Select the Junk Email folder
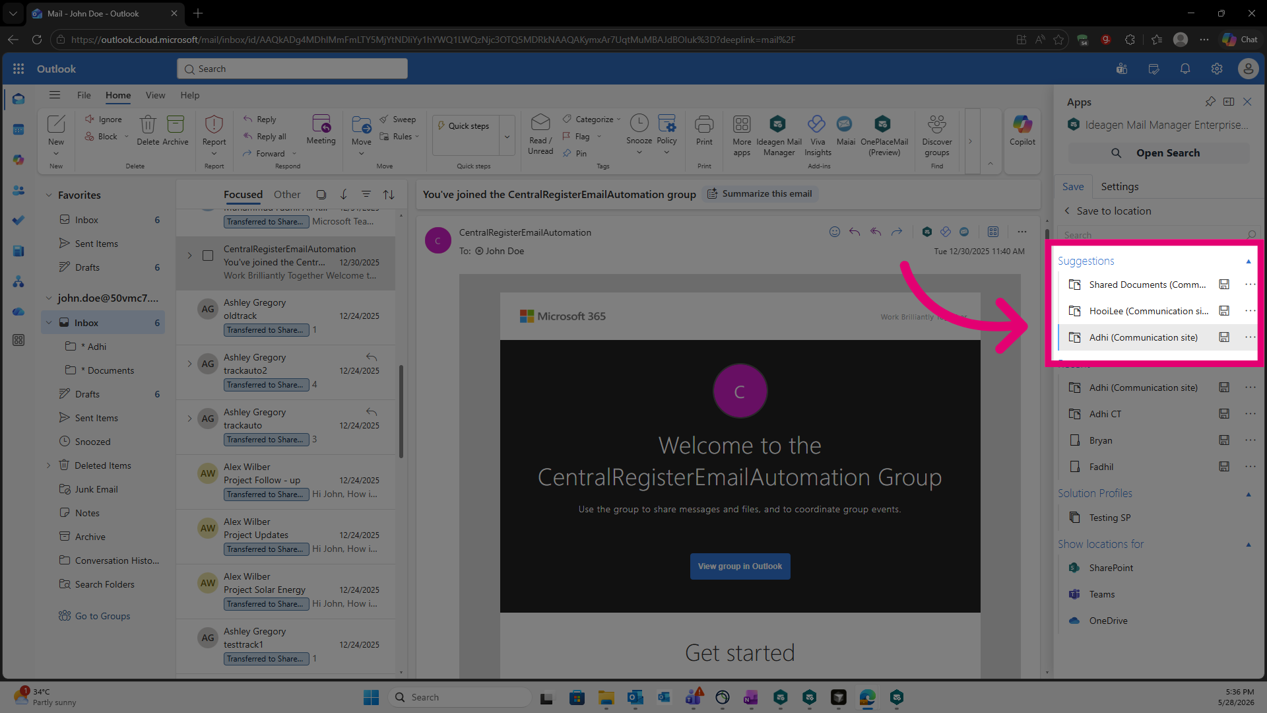The image size is (1267, 713). [x=96, y=489]
